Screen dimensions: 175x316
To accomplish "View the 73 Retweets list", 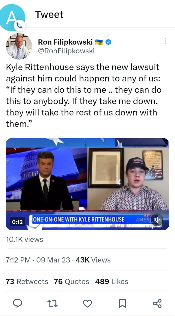I will click(x=27, y=281).
